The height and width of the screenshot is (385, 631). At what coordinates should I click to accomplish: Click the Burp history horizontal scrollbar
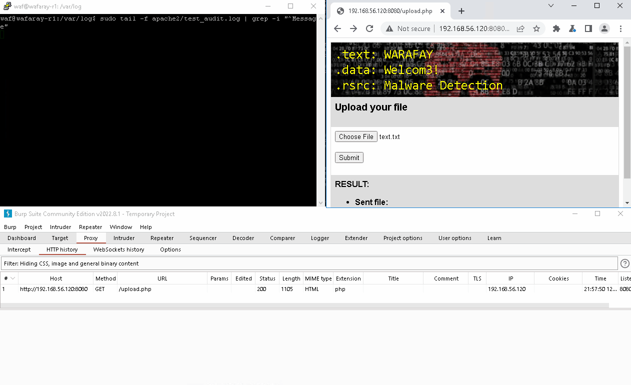(304, 305)
